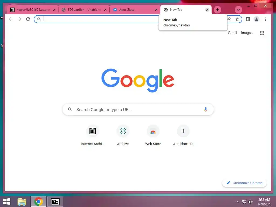
Task: Open the network icon in system tray
Action: 244,202
